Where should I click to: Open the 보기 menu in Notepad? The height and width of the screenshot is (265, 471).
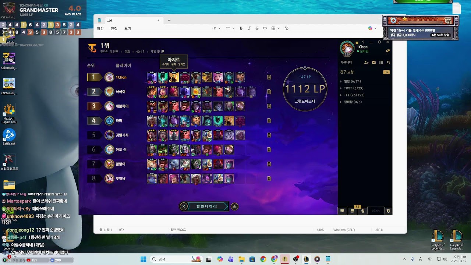(x=128, y=28)
